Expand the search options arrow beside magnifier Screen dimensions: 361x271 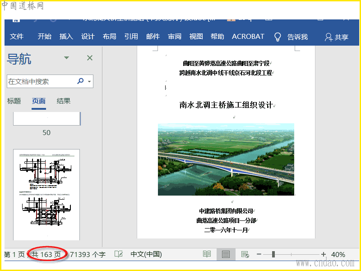point(89,81)
